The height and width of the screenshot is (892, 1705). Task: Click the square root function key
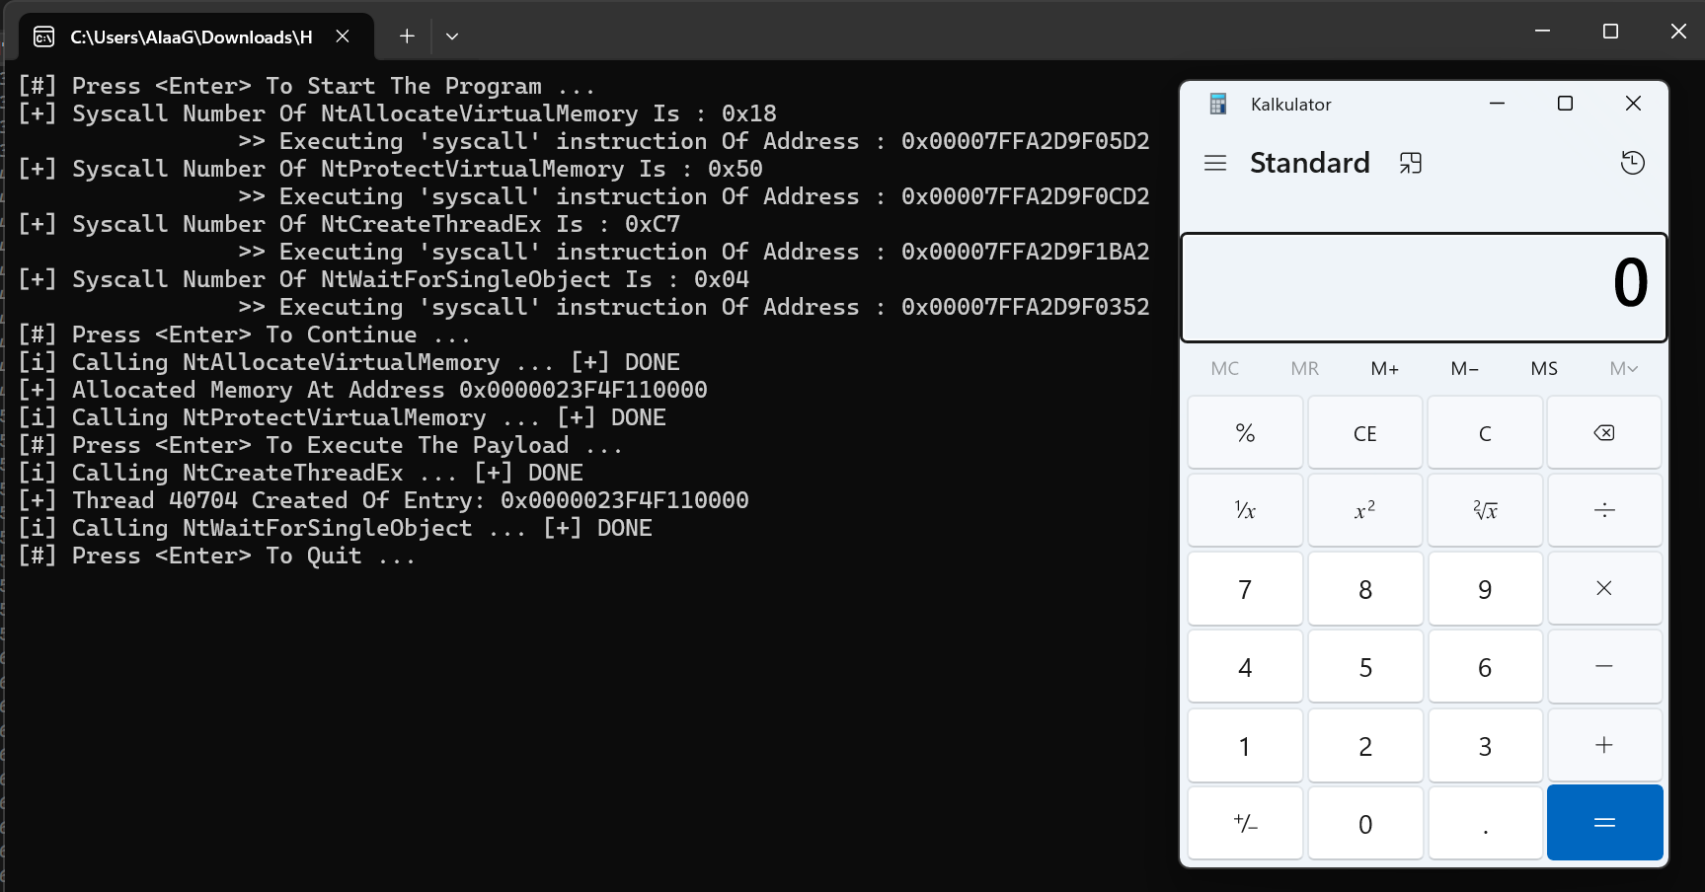point(1485,510)
